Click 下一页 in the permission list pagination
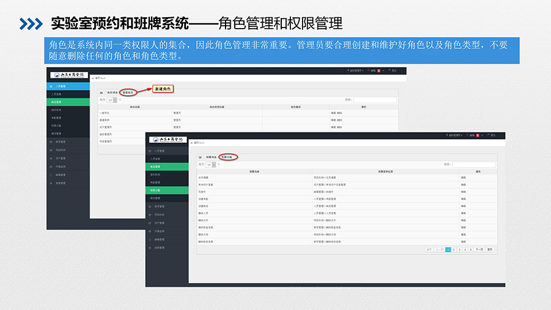 click(479, 250)
